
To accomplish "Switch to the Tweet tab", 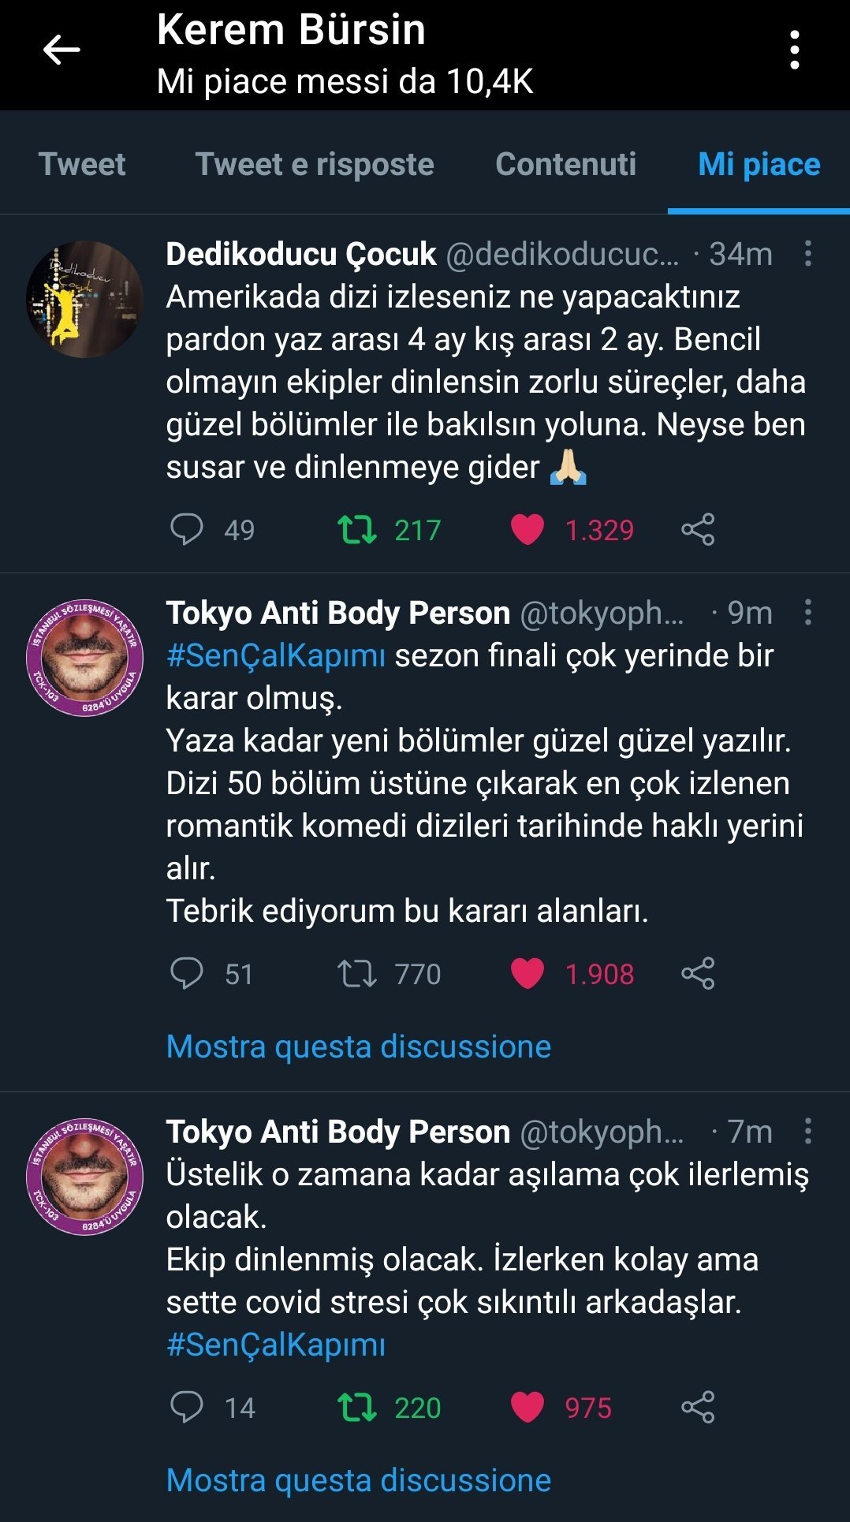I will coord(82,164).
